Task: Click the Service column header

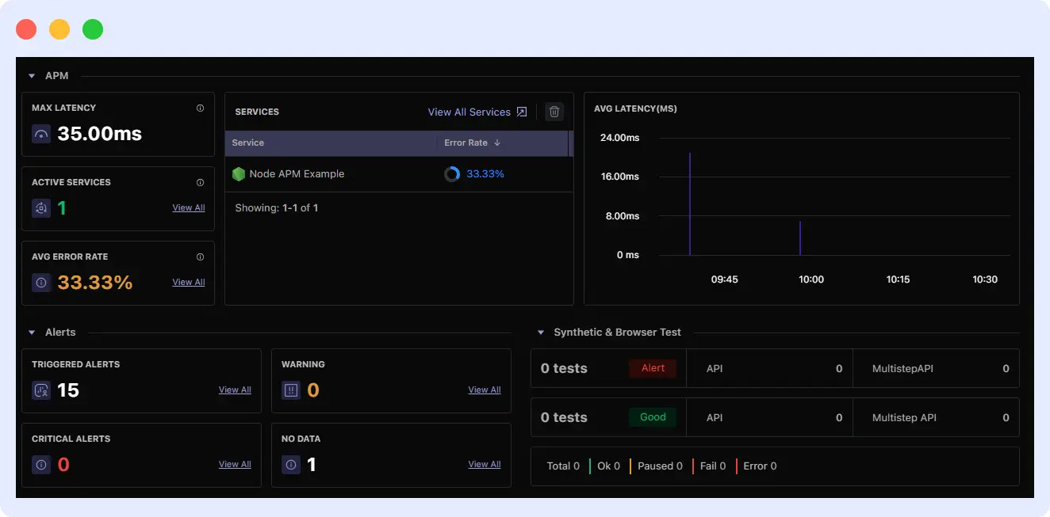Action: 248,143
